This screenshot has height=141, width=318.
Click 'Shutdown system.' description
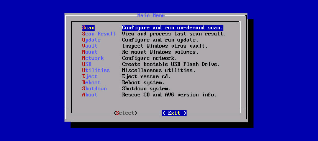[146, 88]
